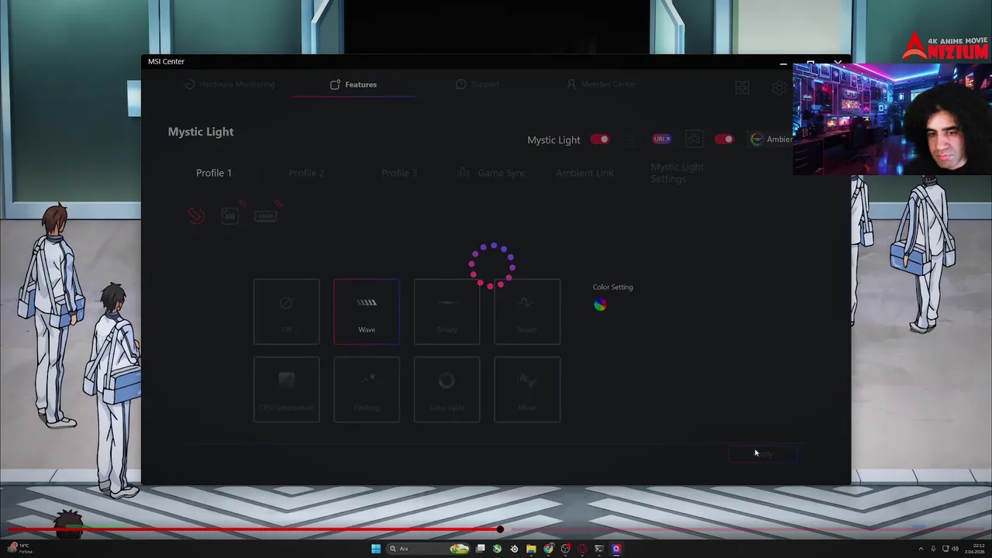Click the Mystic Light page heading
This screenshot has height=558, width=992.
tap(201, 132)
